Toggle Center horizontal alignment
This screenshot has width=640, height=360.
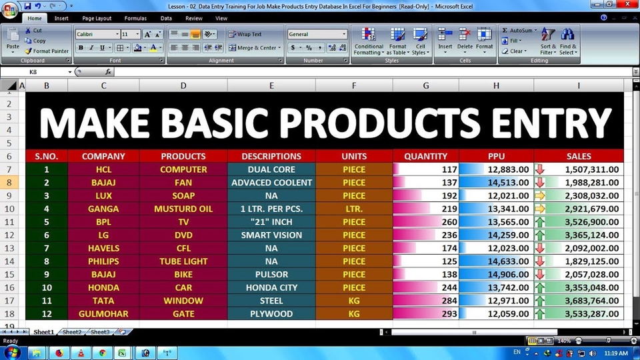(185, 48)
